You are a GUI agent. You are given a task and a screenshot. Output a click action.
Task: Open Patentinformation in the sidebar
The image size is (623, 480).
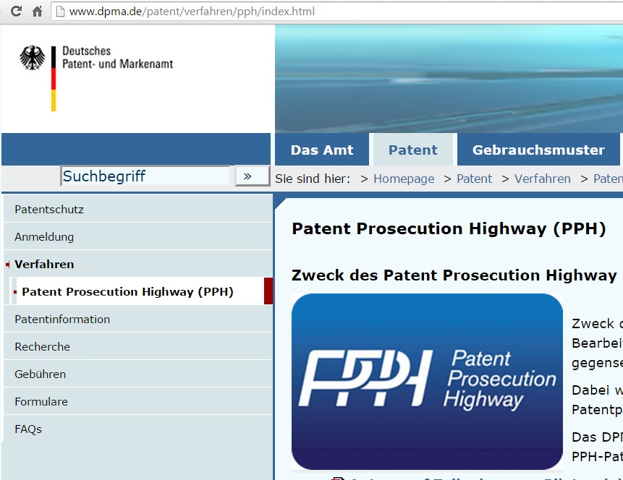coord(138,320)
